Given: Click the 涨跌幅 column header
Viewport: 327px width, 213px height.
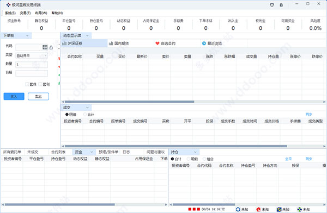Looking at the screenshot, I should [229, 57].
